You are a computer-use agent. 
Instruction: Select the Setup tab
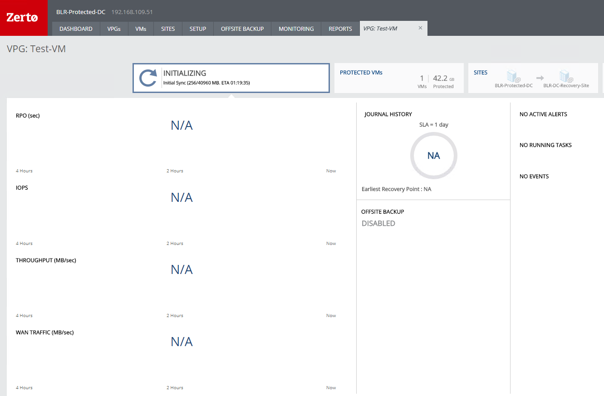click(198, 29)
